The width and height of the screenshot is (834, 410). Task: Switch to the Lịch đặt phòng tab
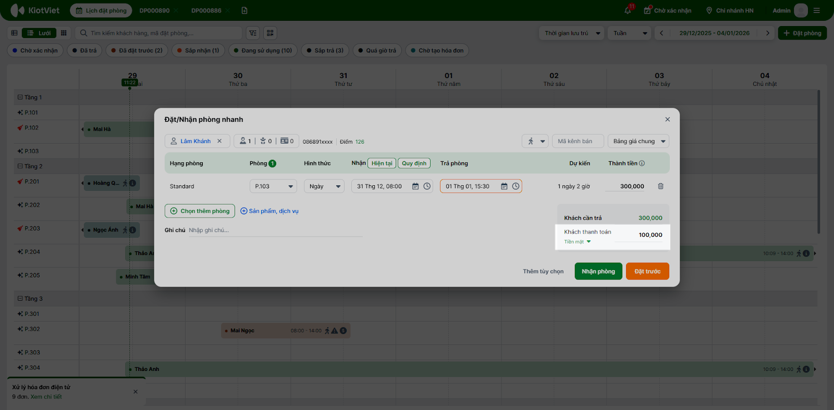tap(101, 10)
